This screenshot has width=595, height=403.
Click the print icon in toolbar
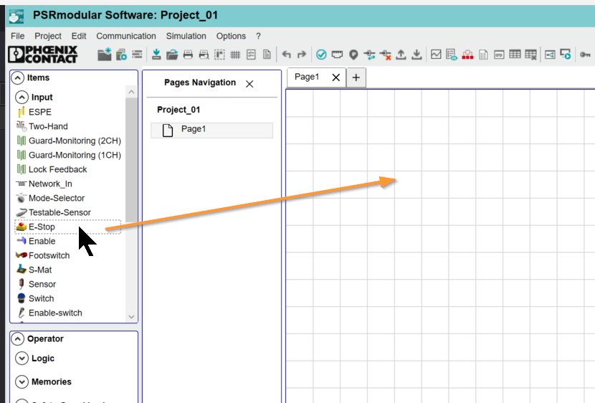(x=188, y=54)
